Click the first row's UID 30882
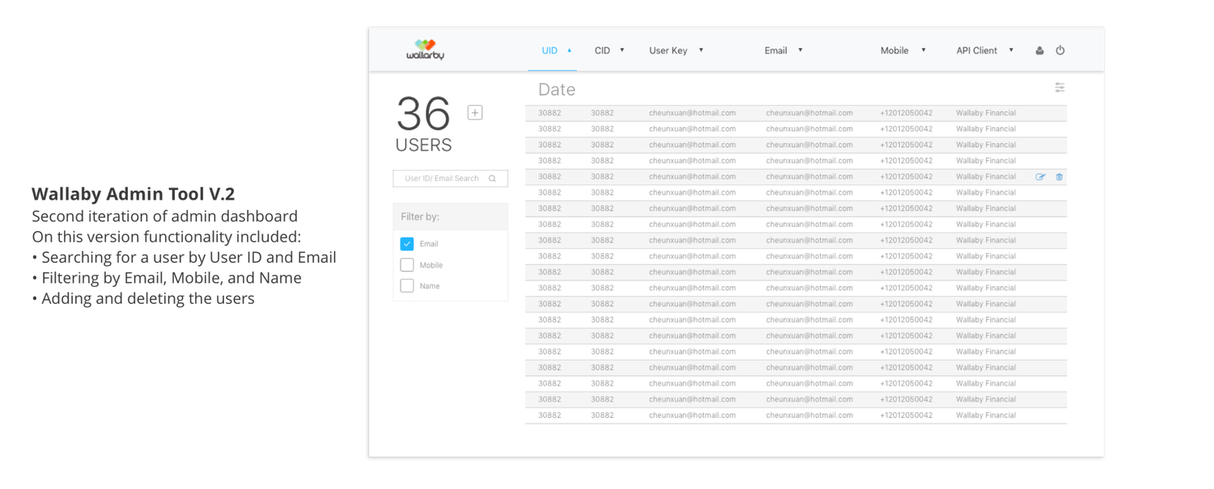This screenshot has height=489, width=1214. pos(550,113)
